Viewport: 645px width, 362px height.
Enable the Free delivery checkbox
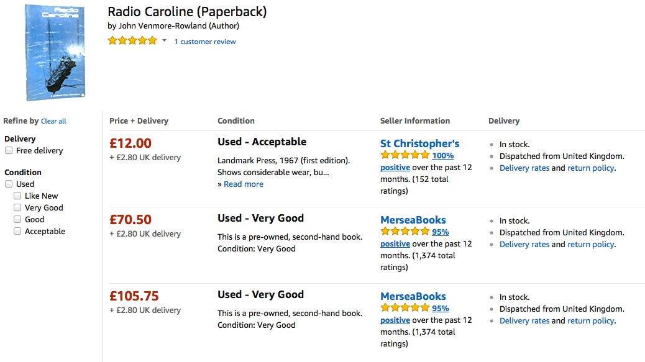click(9, 151)
